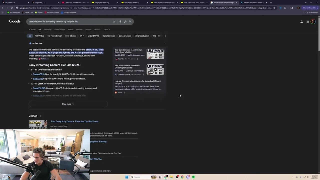This screenshot has width=320, height=180.
Task: Apply the Camera Lenses filter chip
Action: pos(125,36)
